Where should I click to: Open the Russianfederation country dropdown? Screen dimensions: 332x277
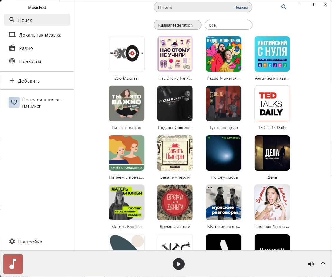click(177, 25)
